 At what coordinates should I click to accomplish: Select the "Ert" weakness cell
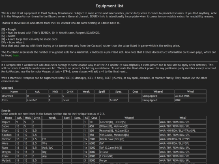52,139
